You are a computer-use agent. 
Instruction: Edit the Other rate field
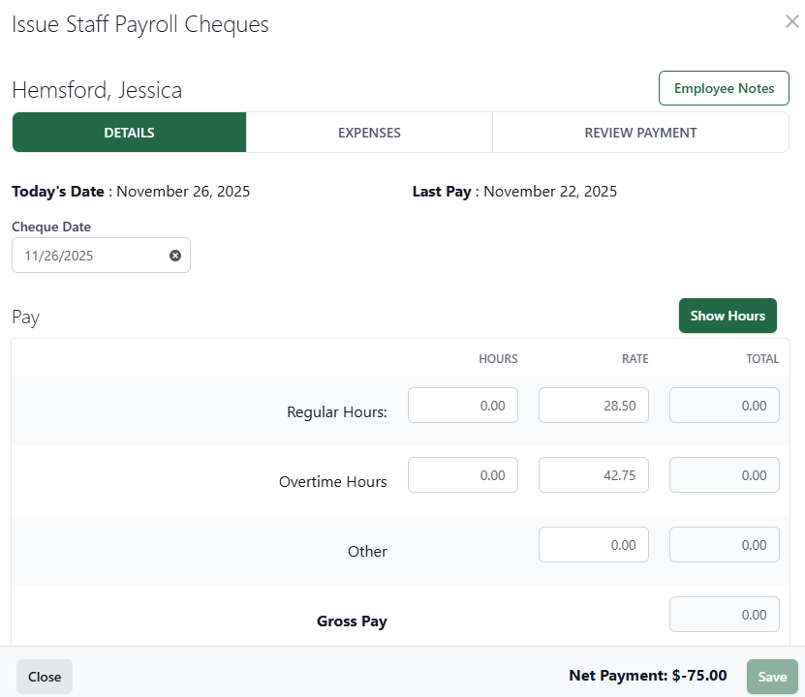[x=594, y=545]
